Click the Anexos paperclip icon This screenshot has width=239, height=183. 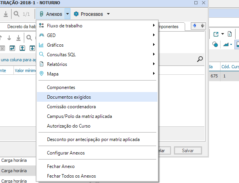pyautogui.click(x=41, y=14)
